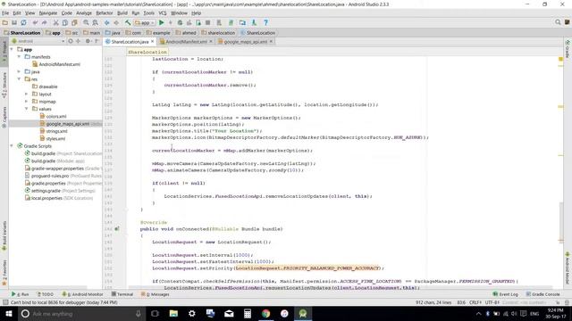Click the Search Everywhere magnifier icon
The height and width of the screenshot is (321, 572).
[x=558, y=22]
